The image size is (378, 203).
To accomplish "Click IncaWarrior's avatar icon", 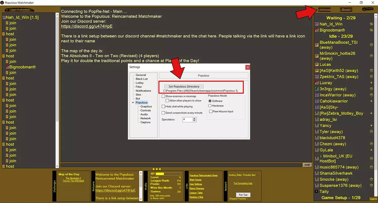I will (x=317, y=95).
